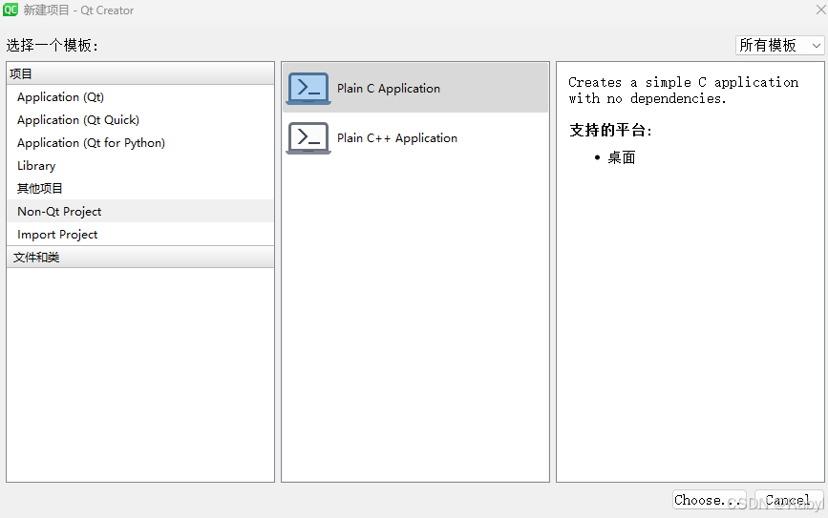Click the 'Creates a simple C application' description

[x=683, y=91]
